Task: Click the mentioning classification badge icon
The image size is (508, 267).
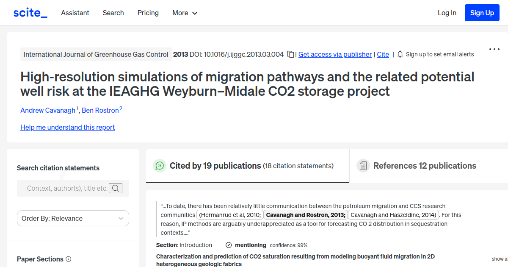Action: pos(229,245)
